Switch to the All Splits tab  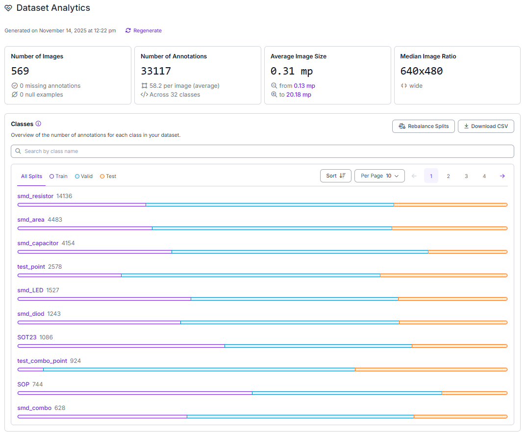[x=31, y=176]
